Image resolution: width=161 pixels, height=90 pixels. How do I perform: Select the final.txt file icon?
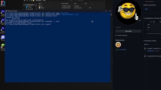[x=39, y=8]
